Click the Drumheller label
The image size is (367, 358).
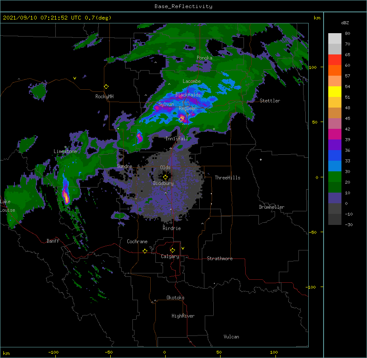point(272,207)
